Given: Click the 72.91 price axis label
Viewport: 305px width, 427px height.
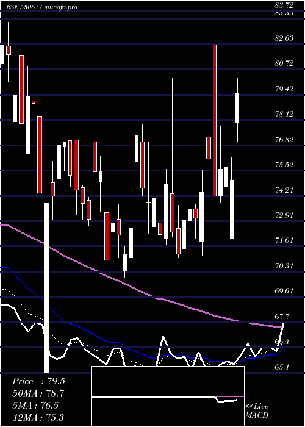Looking at the screenshot, I should (x=284, y=215).
